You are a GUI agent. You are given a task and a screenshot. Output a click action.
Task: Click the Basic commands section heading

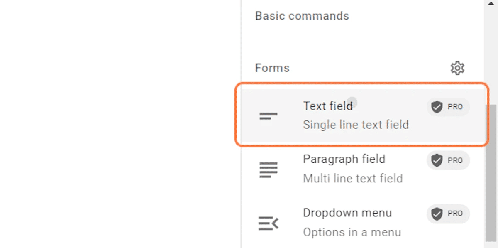pyautogui.click(x=302, y=16)
